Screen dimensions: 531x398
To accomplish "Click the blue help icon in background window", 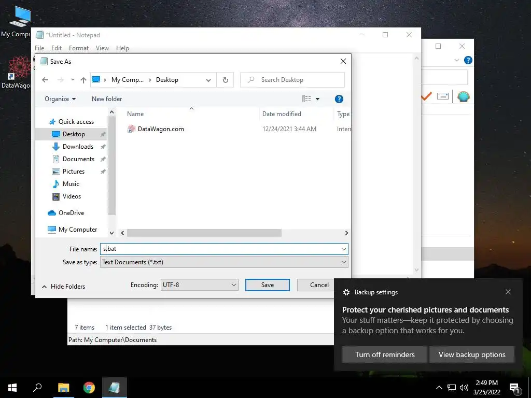I will 468,60.
